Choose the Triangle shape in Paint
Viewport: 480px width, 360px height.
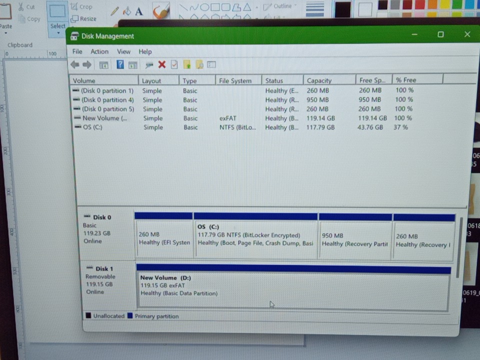[247, 6]
